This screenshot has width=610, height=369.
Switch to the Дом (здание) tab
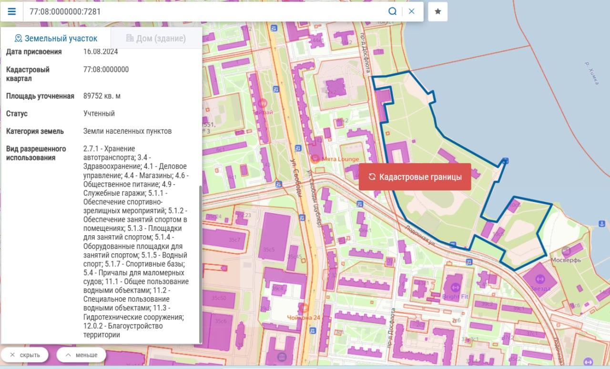156,39
